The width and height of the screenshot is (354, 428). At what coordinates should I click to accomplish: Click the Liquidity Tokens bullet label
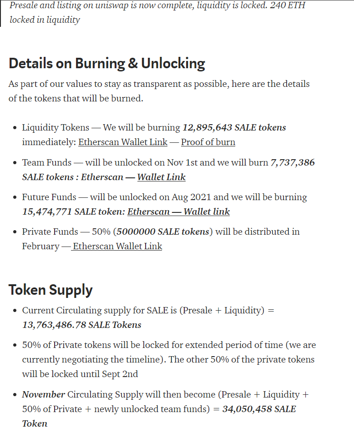[x=56, y=128]
